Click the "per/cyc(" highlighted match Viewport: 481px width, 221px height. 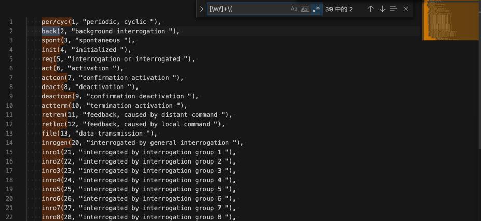[x=57, y=22]
